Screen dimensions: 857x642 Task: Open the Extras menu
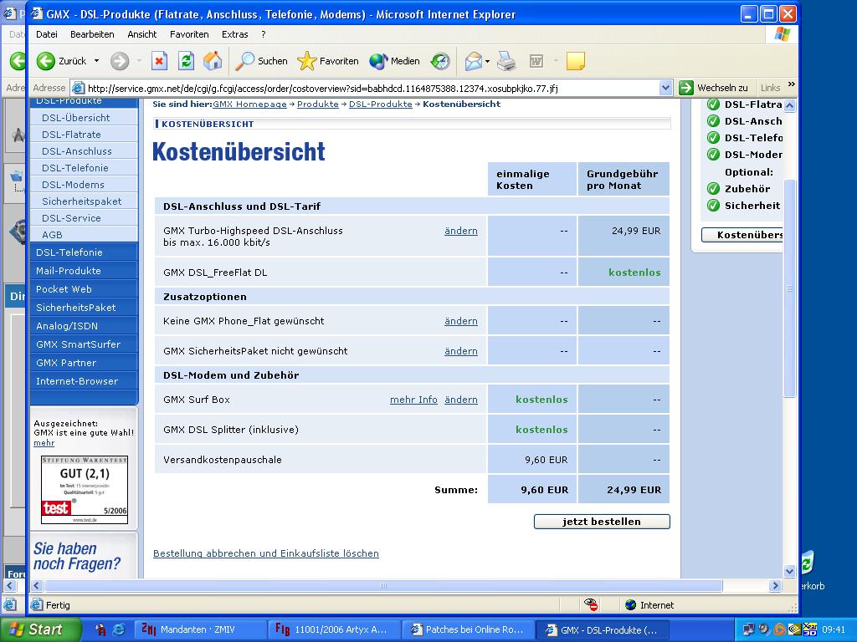234,34
